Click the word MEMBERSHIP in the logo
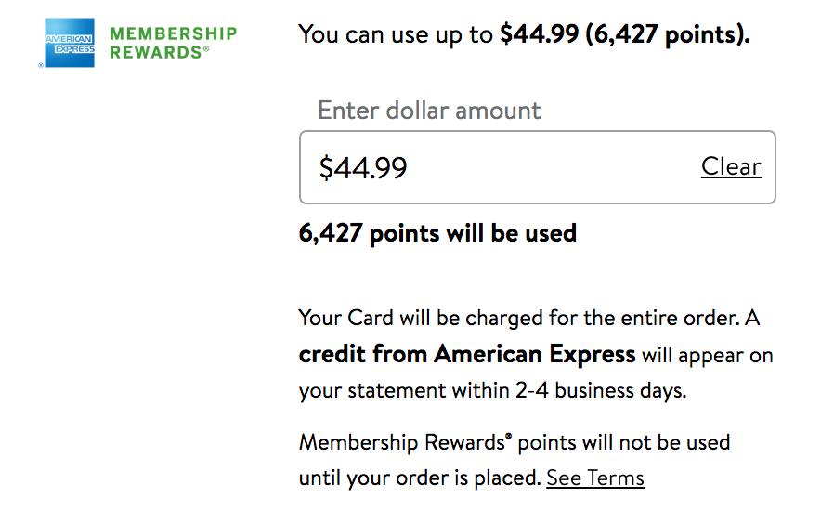The image size is (834, 524). (x=173, y=33)
